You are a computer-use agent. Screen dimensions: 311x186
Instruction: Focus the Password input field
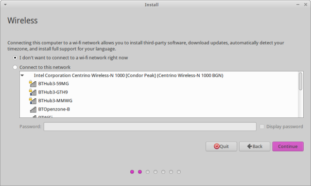(150, 127)
